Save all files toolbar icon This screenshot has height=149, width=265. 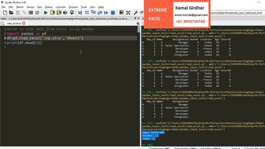[x=24, y=13]
